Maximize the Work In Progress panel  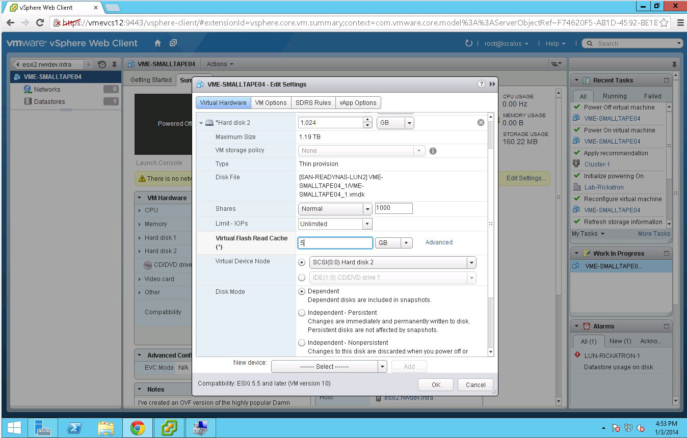667,253
